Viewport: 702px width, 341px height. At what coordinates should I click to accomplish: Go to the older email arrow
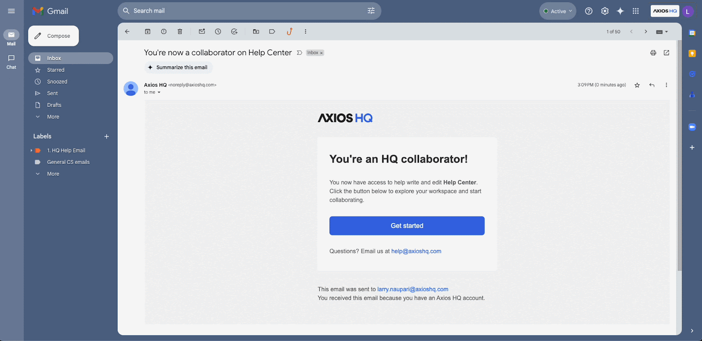click(646, 32)
